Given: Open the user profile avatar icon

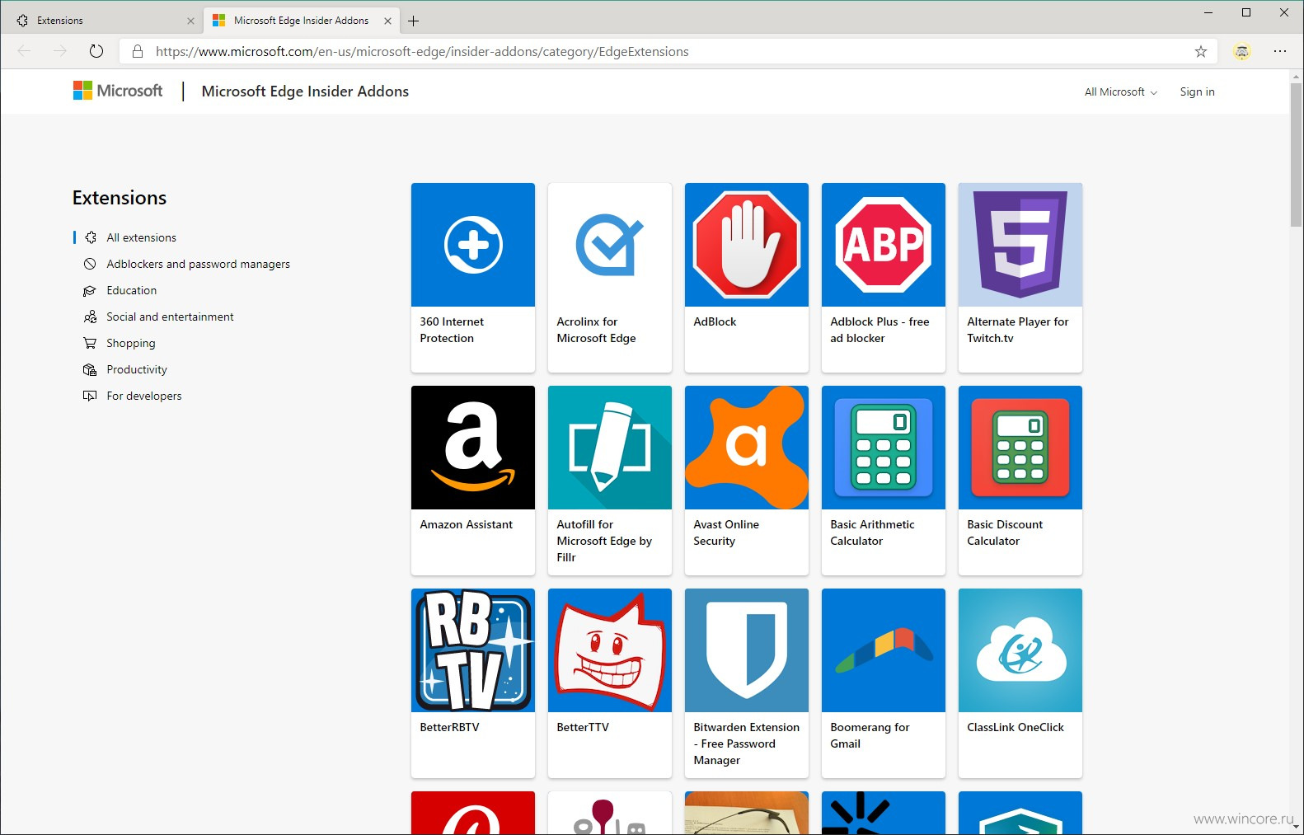Looking at the screenshot, I should 1242,51.
